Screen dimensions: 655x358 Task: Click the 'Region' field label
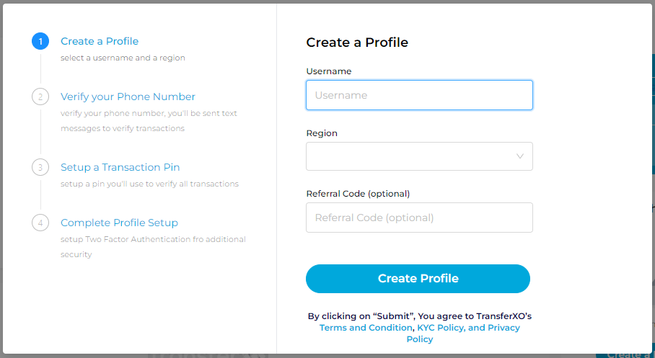(322, 133)
